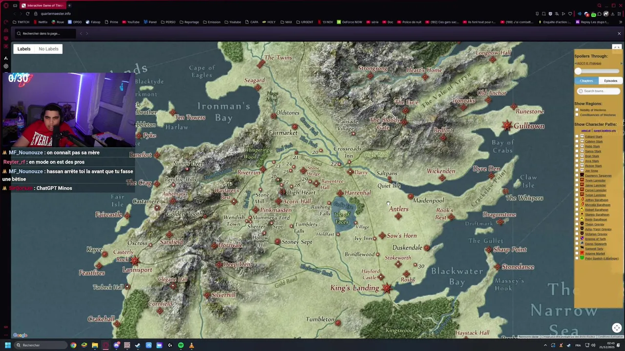
Task: Select the Chapters tab
Action: (586, 81)
